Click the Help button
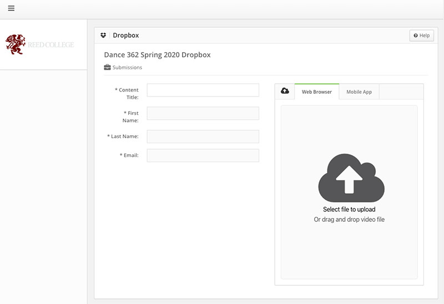The width and height of the screenshot is (444, 304). [422, 36]
